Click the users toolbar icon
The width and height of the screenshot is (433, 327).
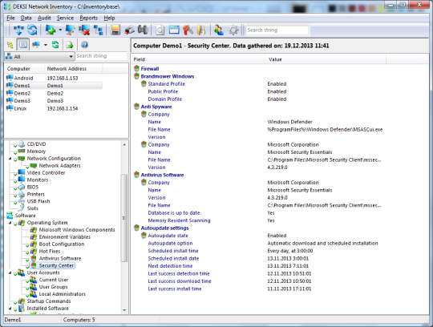point(219,30)
